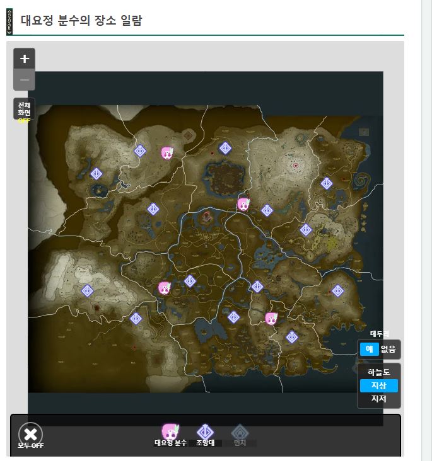Turn off all markers with 모두 OFF

[x=30, y=436]
